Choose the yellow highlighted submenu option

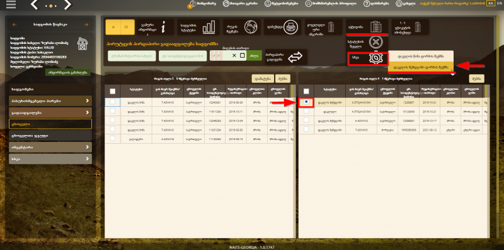click(421, 67)
